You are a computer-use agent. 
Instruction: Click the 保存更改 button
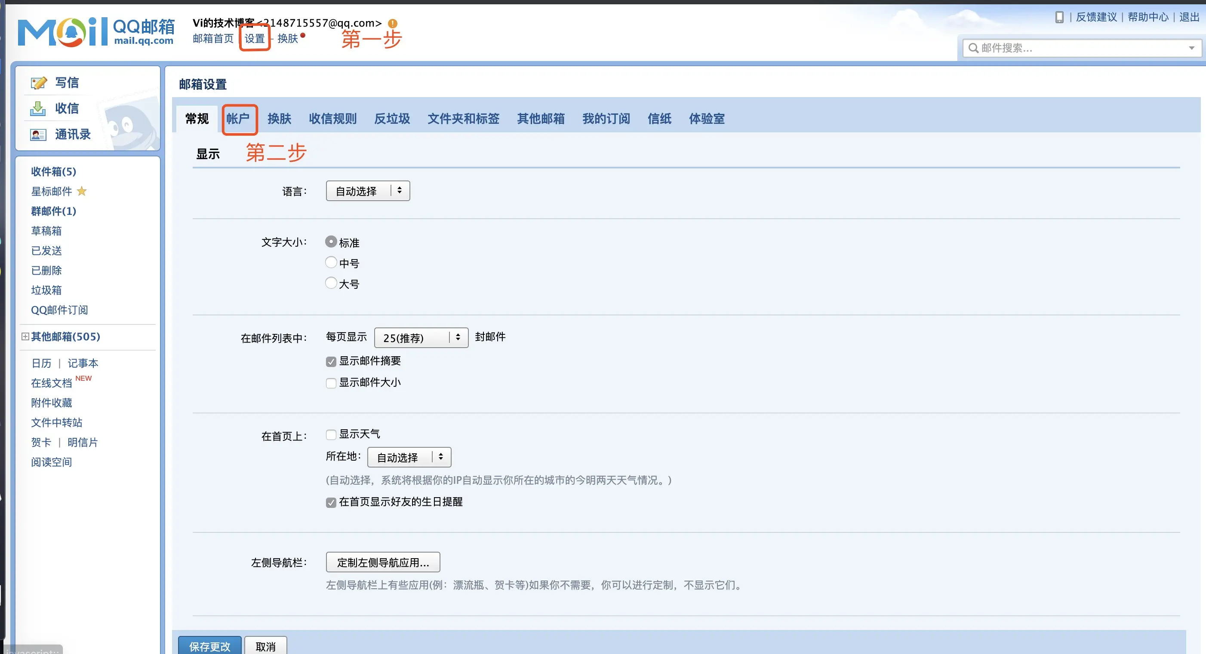point(209,646)
